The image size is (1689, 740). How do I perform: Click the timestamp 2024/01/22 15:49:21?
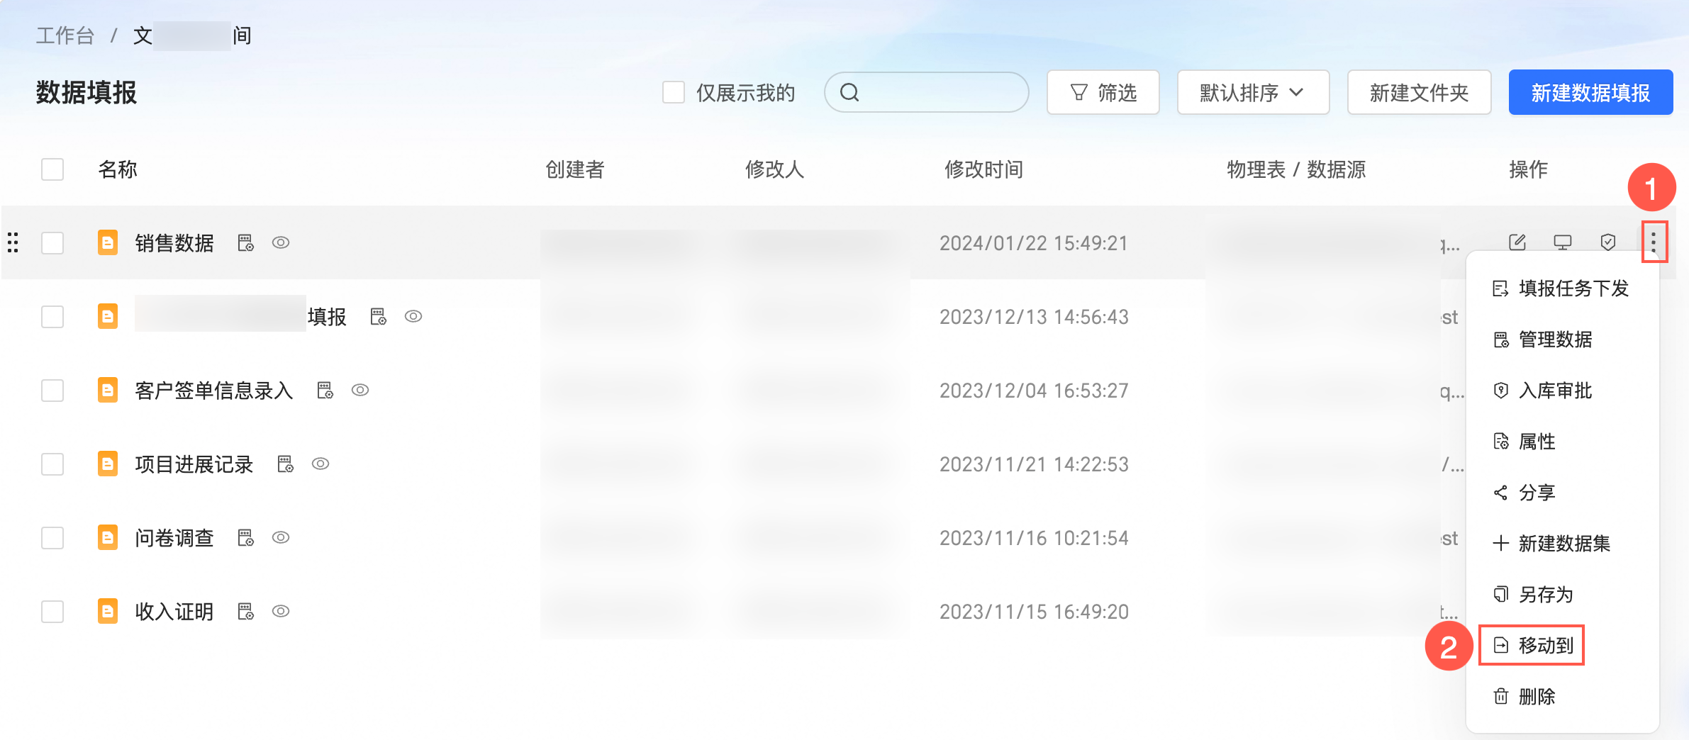(x=1034, y=243)
